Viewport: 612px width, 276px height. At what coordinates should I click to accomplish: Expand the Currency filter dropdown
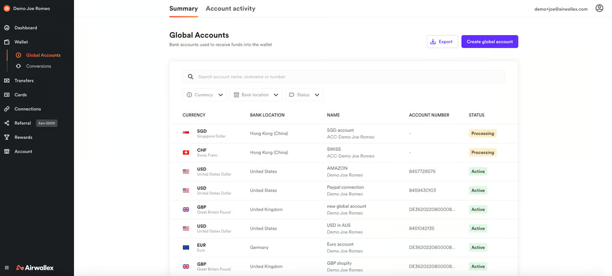click(205, 95)
